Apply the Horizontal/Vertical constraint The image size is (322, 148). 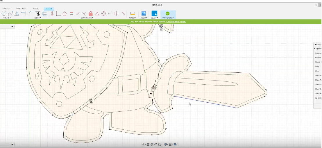[52, 14]
